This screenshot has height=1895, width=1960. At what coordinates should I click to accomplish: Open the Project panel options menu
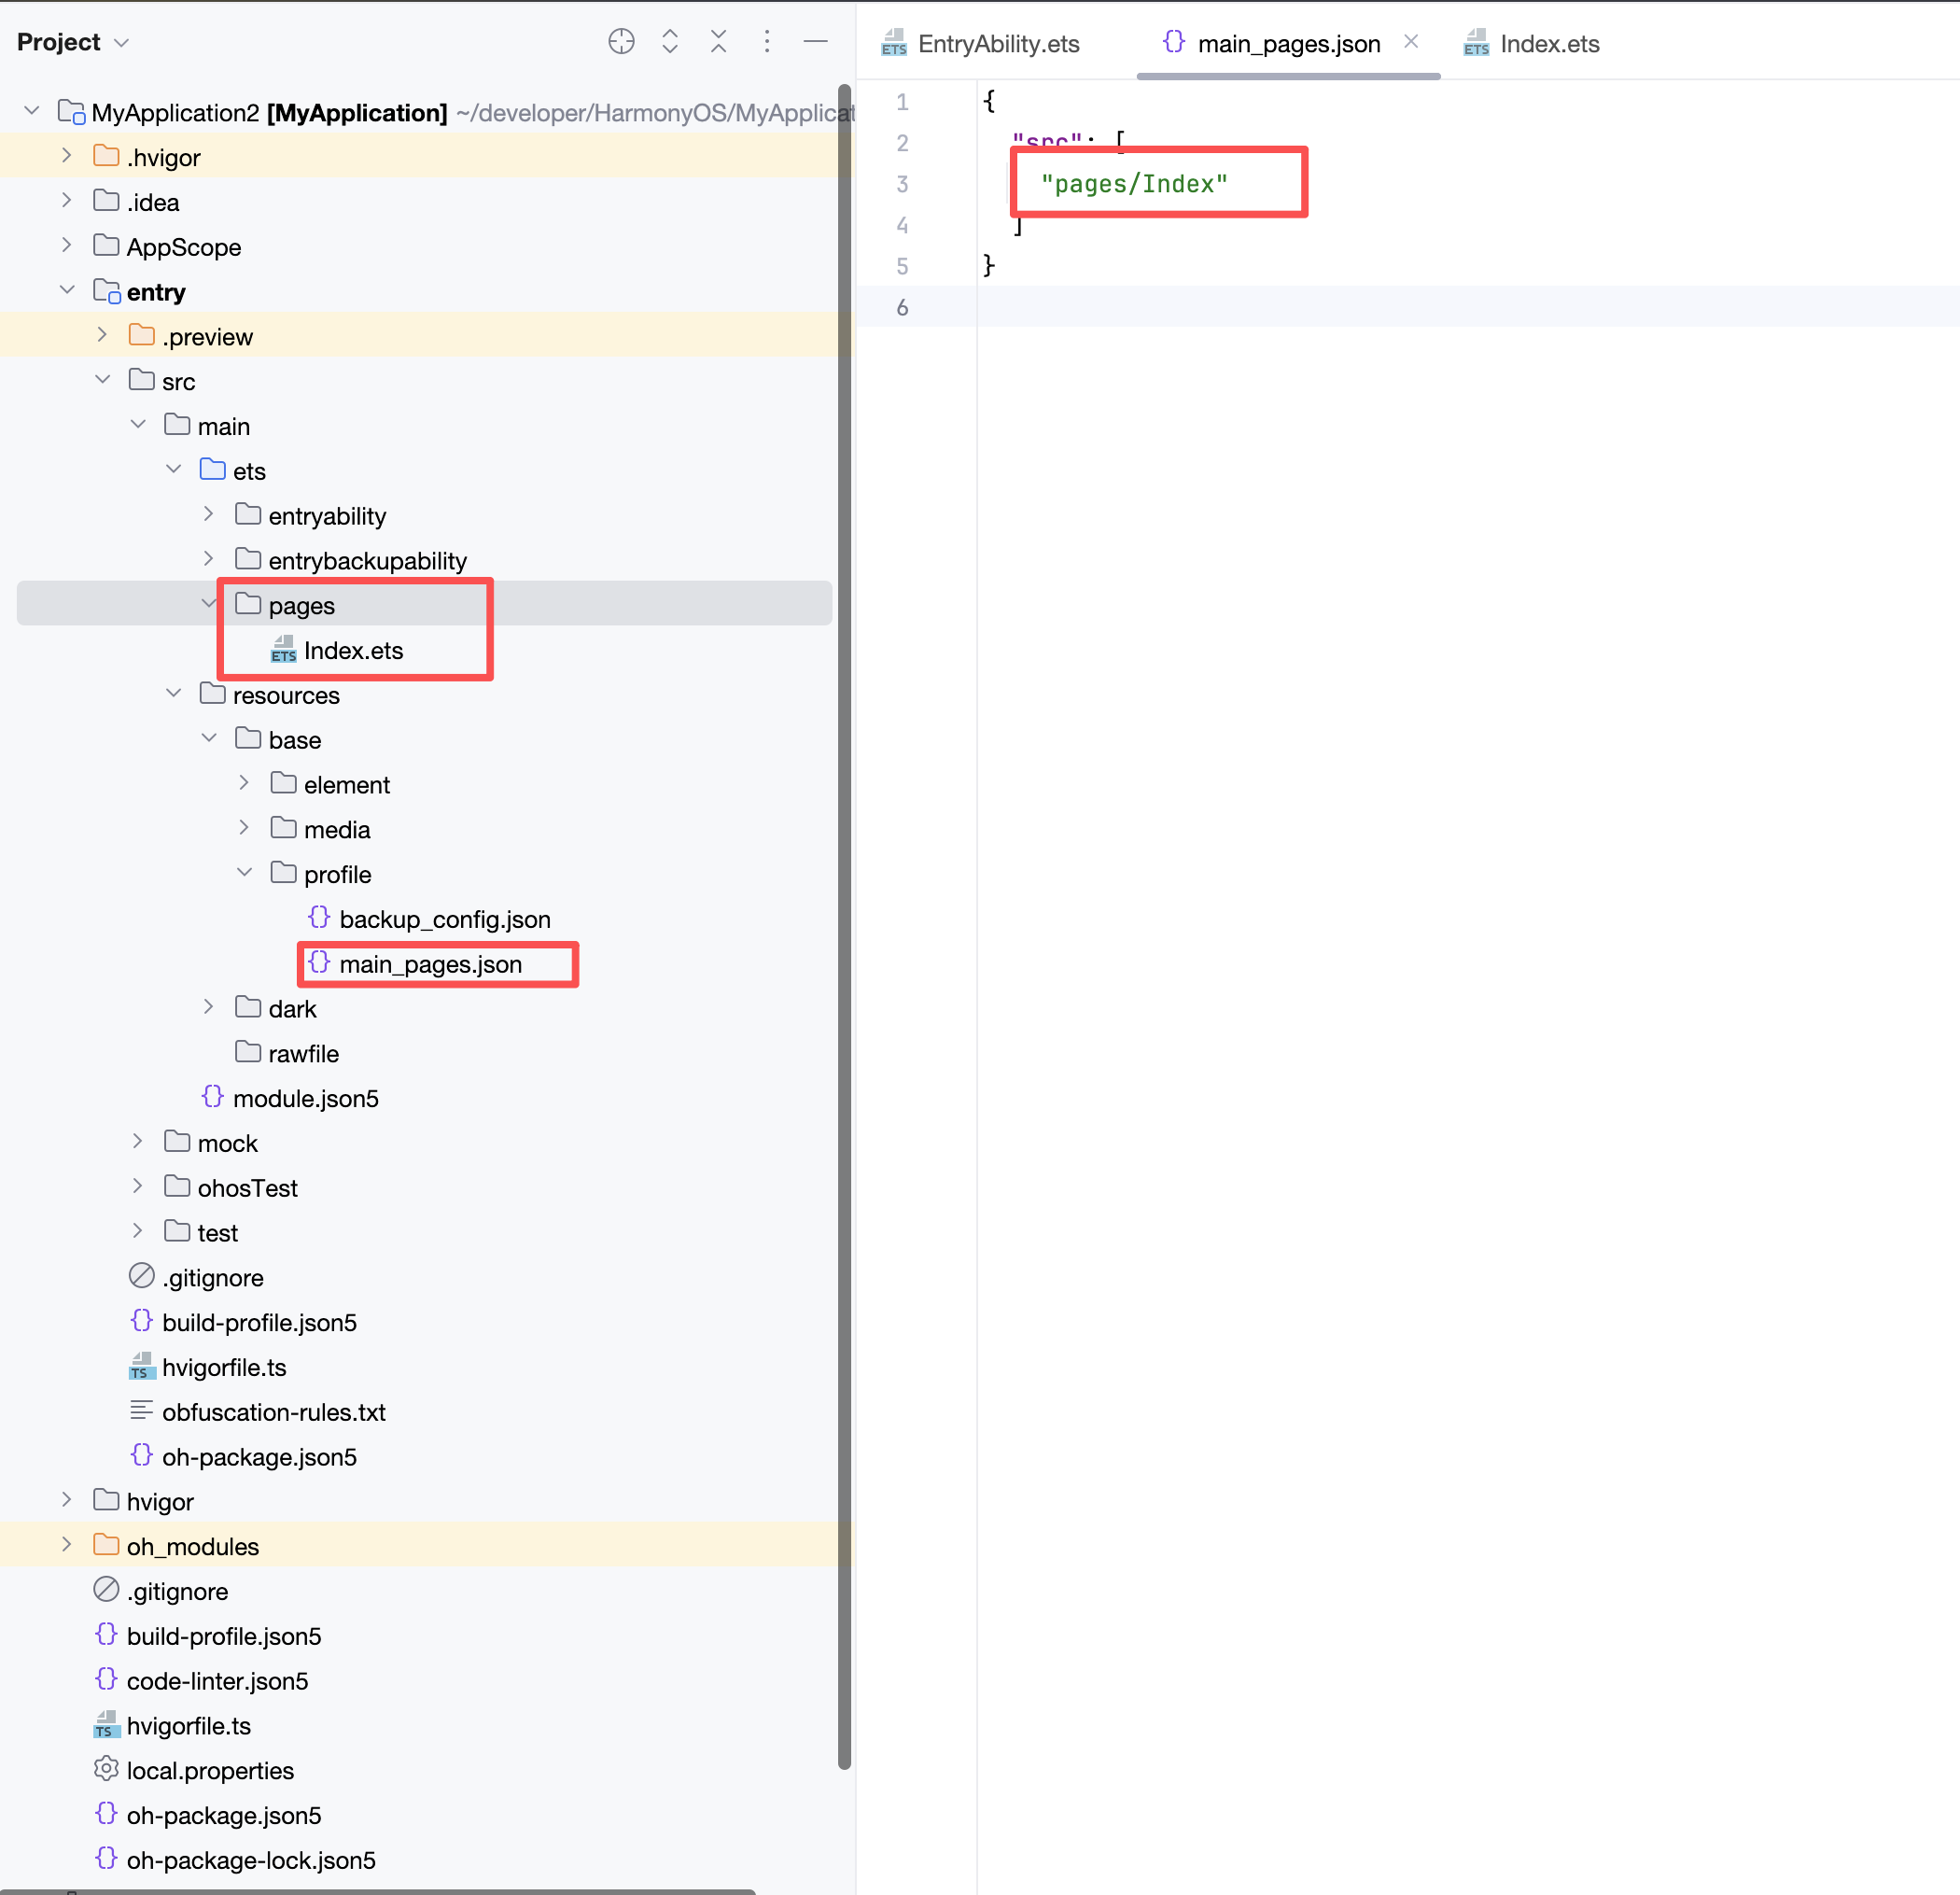point(767,41)
